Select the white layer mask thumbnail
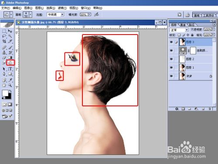Viewport: 218px width, 164px height. 193,51
